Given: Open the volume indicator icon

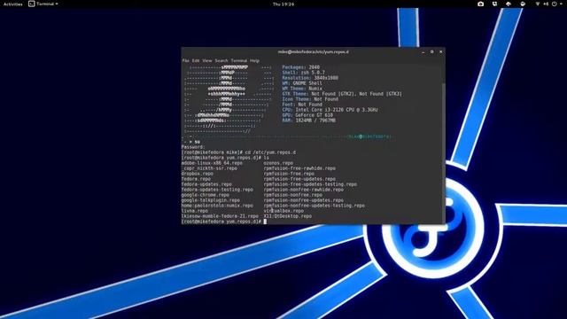Looking at the screenshot, I should click(546, 4).
